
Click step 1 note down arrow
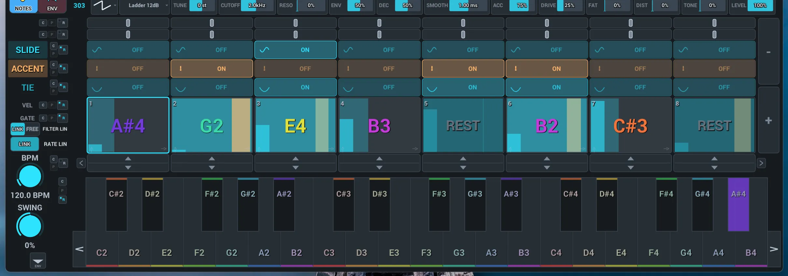click(x=128, y=167)
